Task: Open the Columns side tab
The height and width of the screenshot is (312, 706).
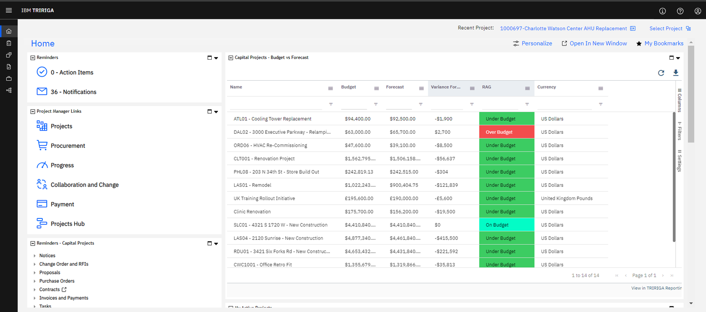Action: tap(679, 100)
